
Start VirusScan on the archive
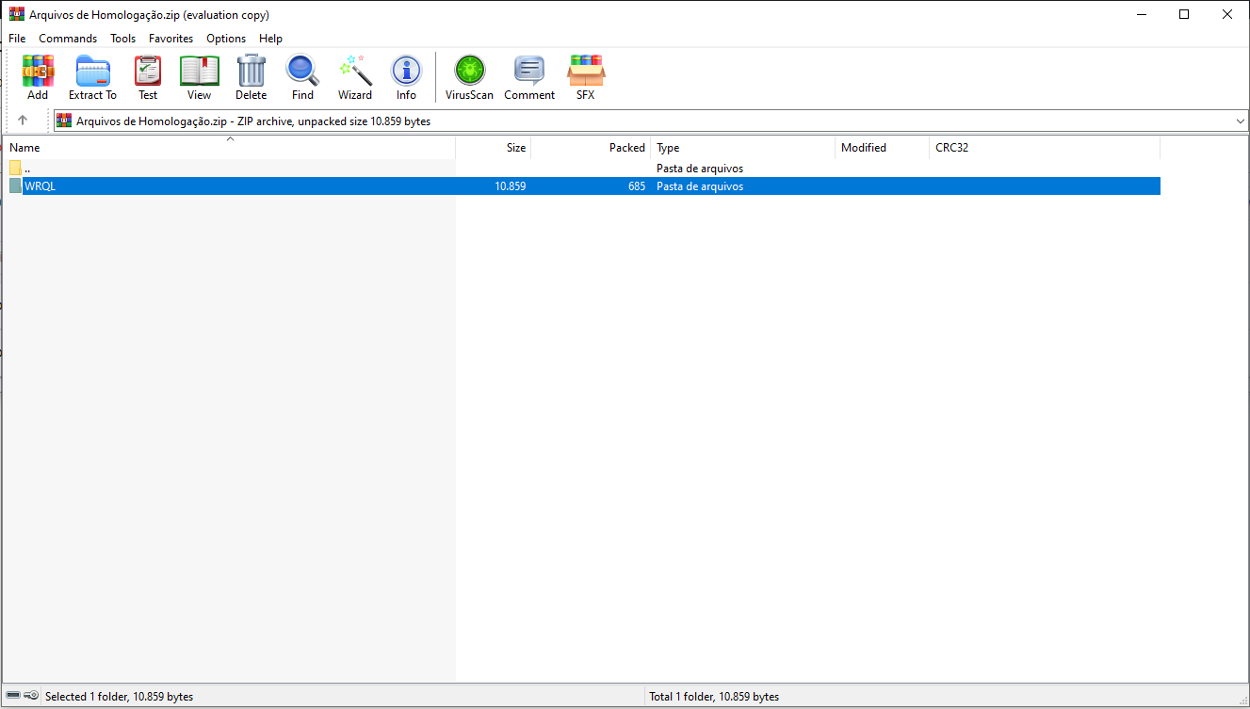pos(469,77)
